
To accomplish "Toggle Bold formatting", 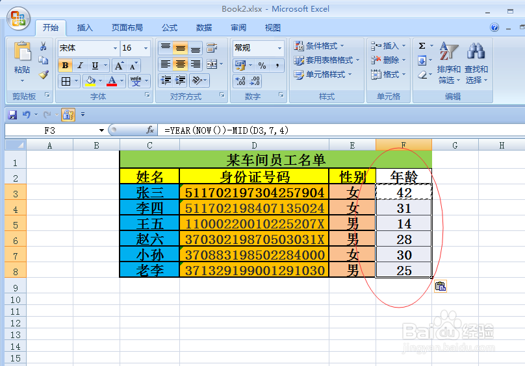I will point(65,66).
